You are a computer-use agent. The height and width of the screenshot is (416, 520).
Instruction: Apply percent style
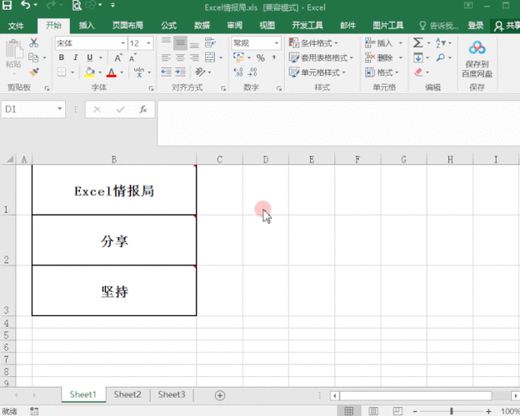[261, 57]
